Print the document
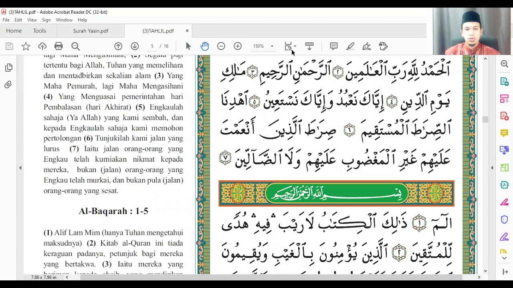Viewport: 513px width, 288px height. (x=59, y=46)
